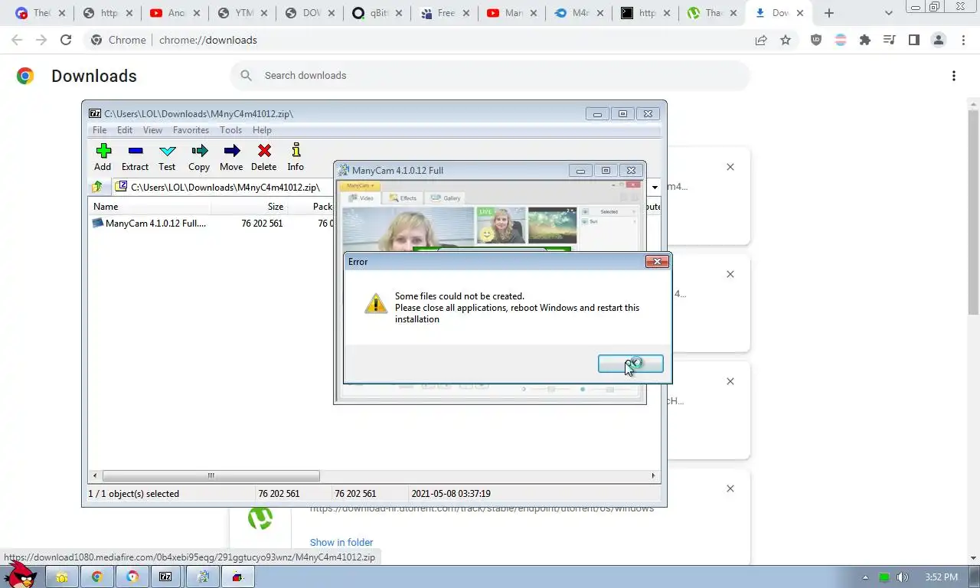
Task: Click the Chrome reload button
Action: [x=66, y=40]
